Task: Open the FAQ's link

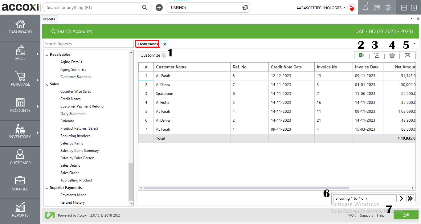Action: 352,215
